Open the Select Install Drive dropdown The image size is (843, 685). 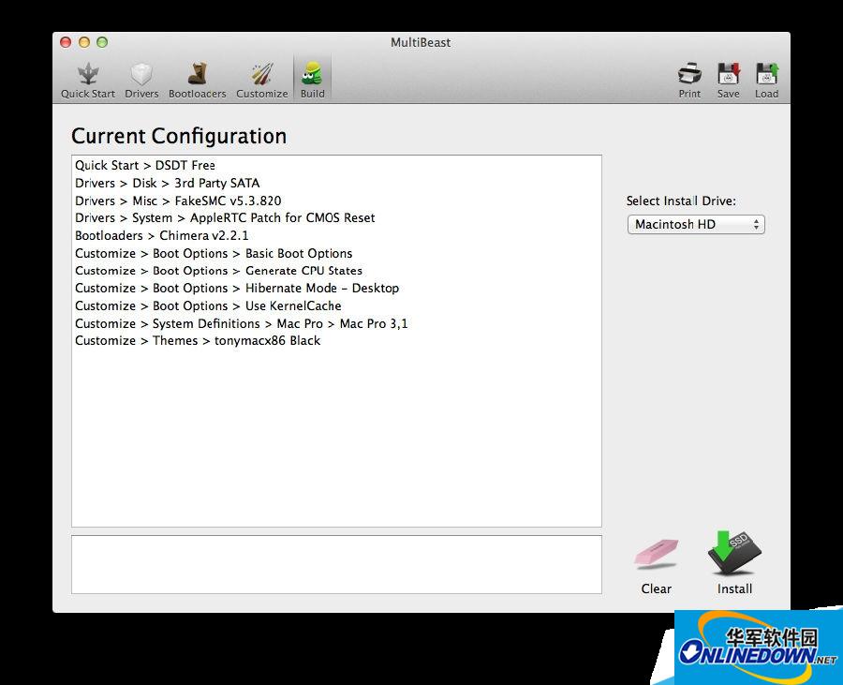(x=696, y=225)
